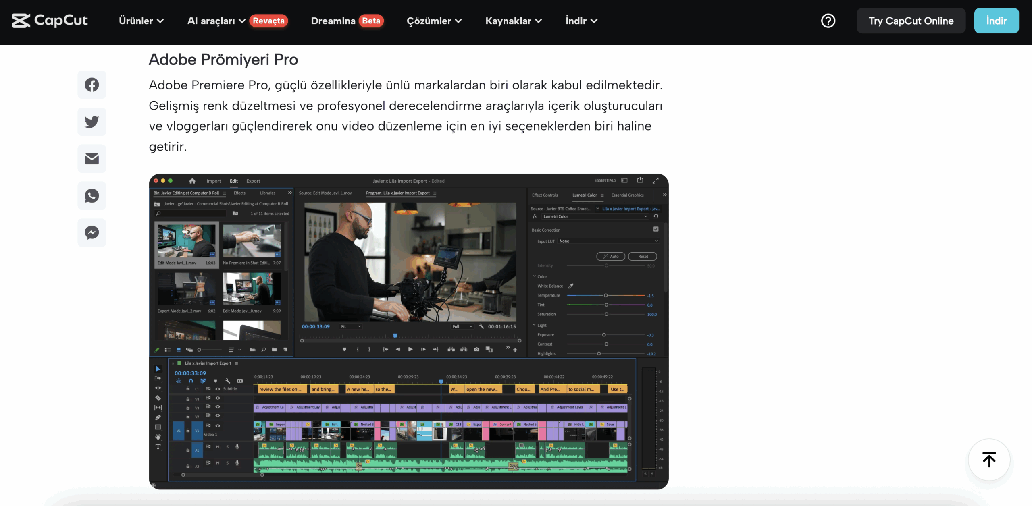Toggle the V4 track eye visibility
Viewport: 1032px width, 506px height.
tap(218, 398)
